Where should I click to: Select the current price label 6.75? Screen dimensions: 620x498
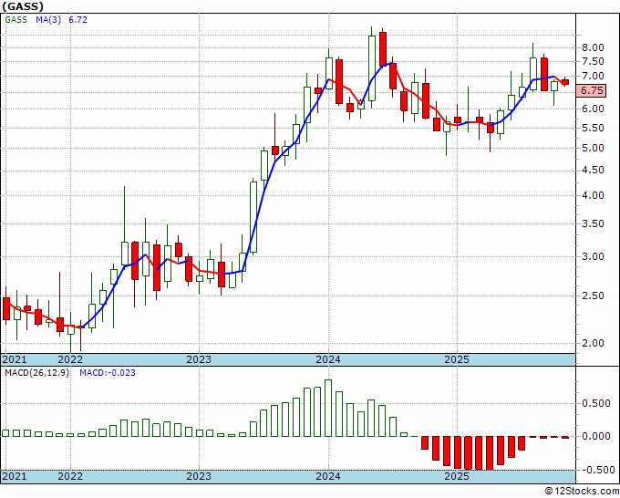coord(592,90)
